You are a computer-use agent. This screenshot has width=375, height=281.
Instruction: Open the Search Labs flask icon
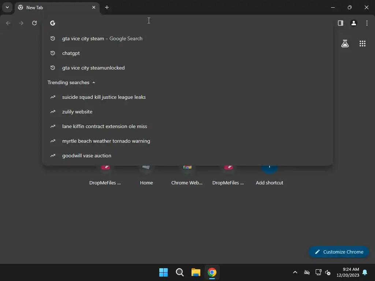coord(345,44)
